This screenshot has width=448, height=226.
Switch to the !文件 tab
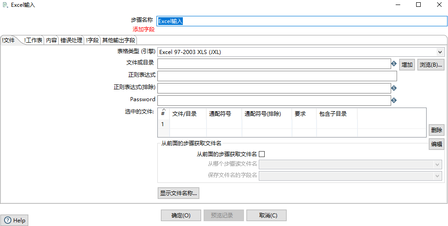coord(9,40)
